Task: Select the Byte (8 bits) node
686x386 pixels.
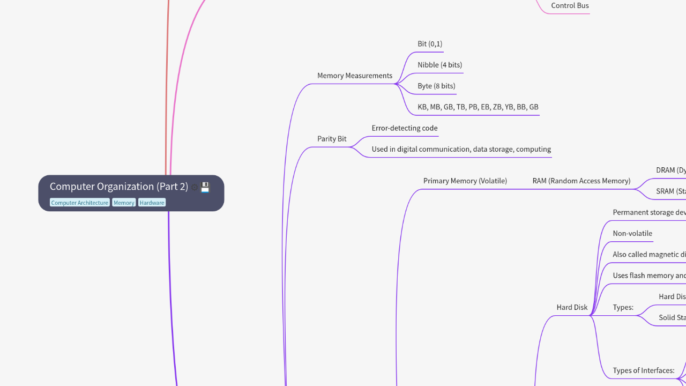Action: tap(436, 86)
